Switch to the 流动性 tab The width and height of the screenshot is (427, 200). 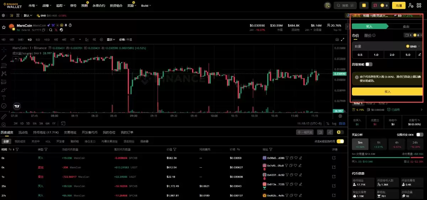point(23,133)
